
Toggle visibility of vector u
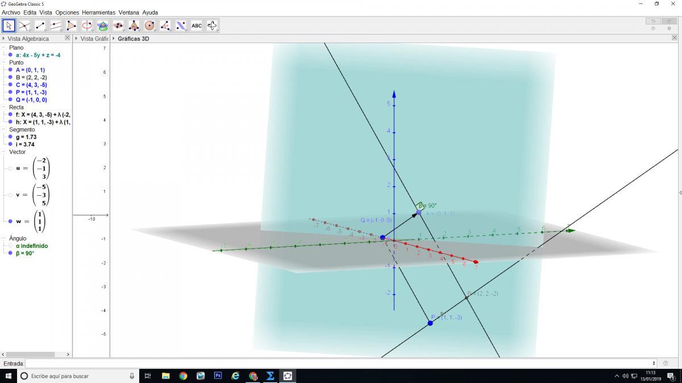[x=10, y=169]
